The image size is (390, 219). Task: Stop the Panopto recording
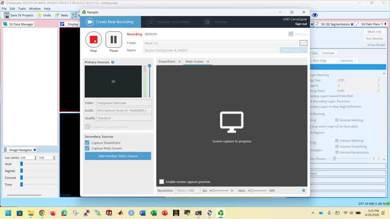tap(93, 39)
